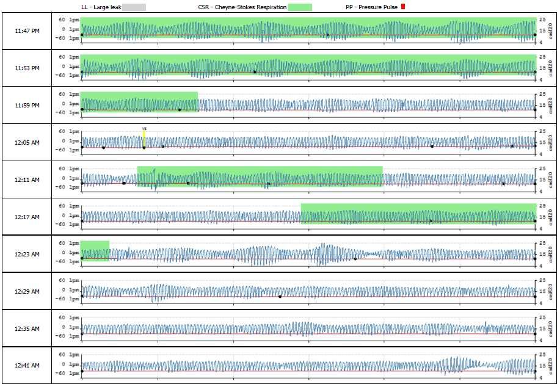
Task: Click the 'PP - Pressure Pulse' legend label
Action: [371, 7]
